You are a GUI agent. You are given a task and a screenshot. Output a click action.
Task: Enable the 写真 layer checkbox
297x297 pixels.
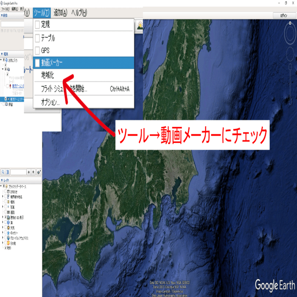coord(6,207)
